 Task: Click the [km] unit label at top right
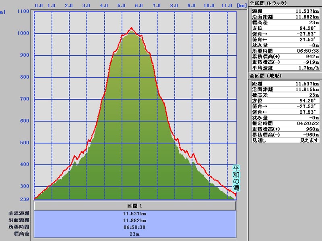(242, 6)
